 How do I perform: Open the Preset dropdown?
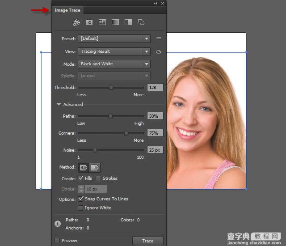coord(114,38)
